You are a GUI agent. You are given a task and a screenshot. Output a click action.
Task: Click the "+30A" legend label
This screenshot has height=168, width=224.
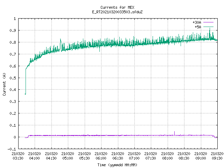pos(197,22)
